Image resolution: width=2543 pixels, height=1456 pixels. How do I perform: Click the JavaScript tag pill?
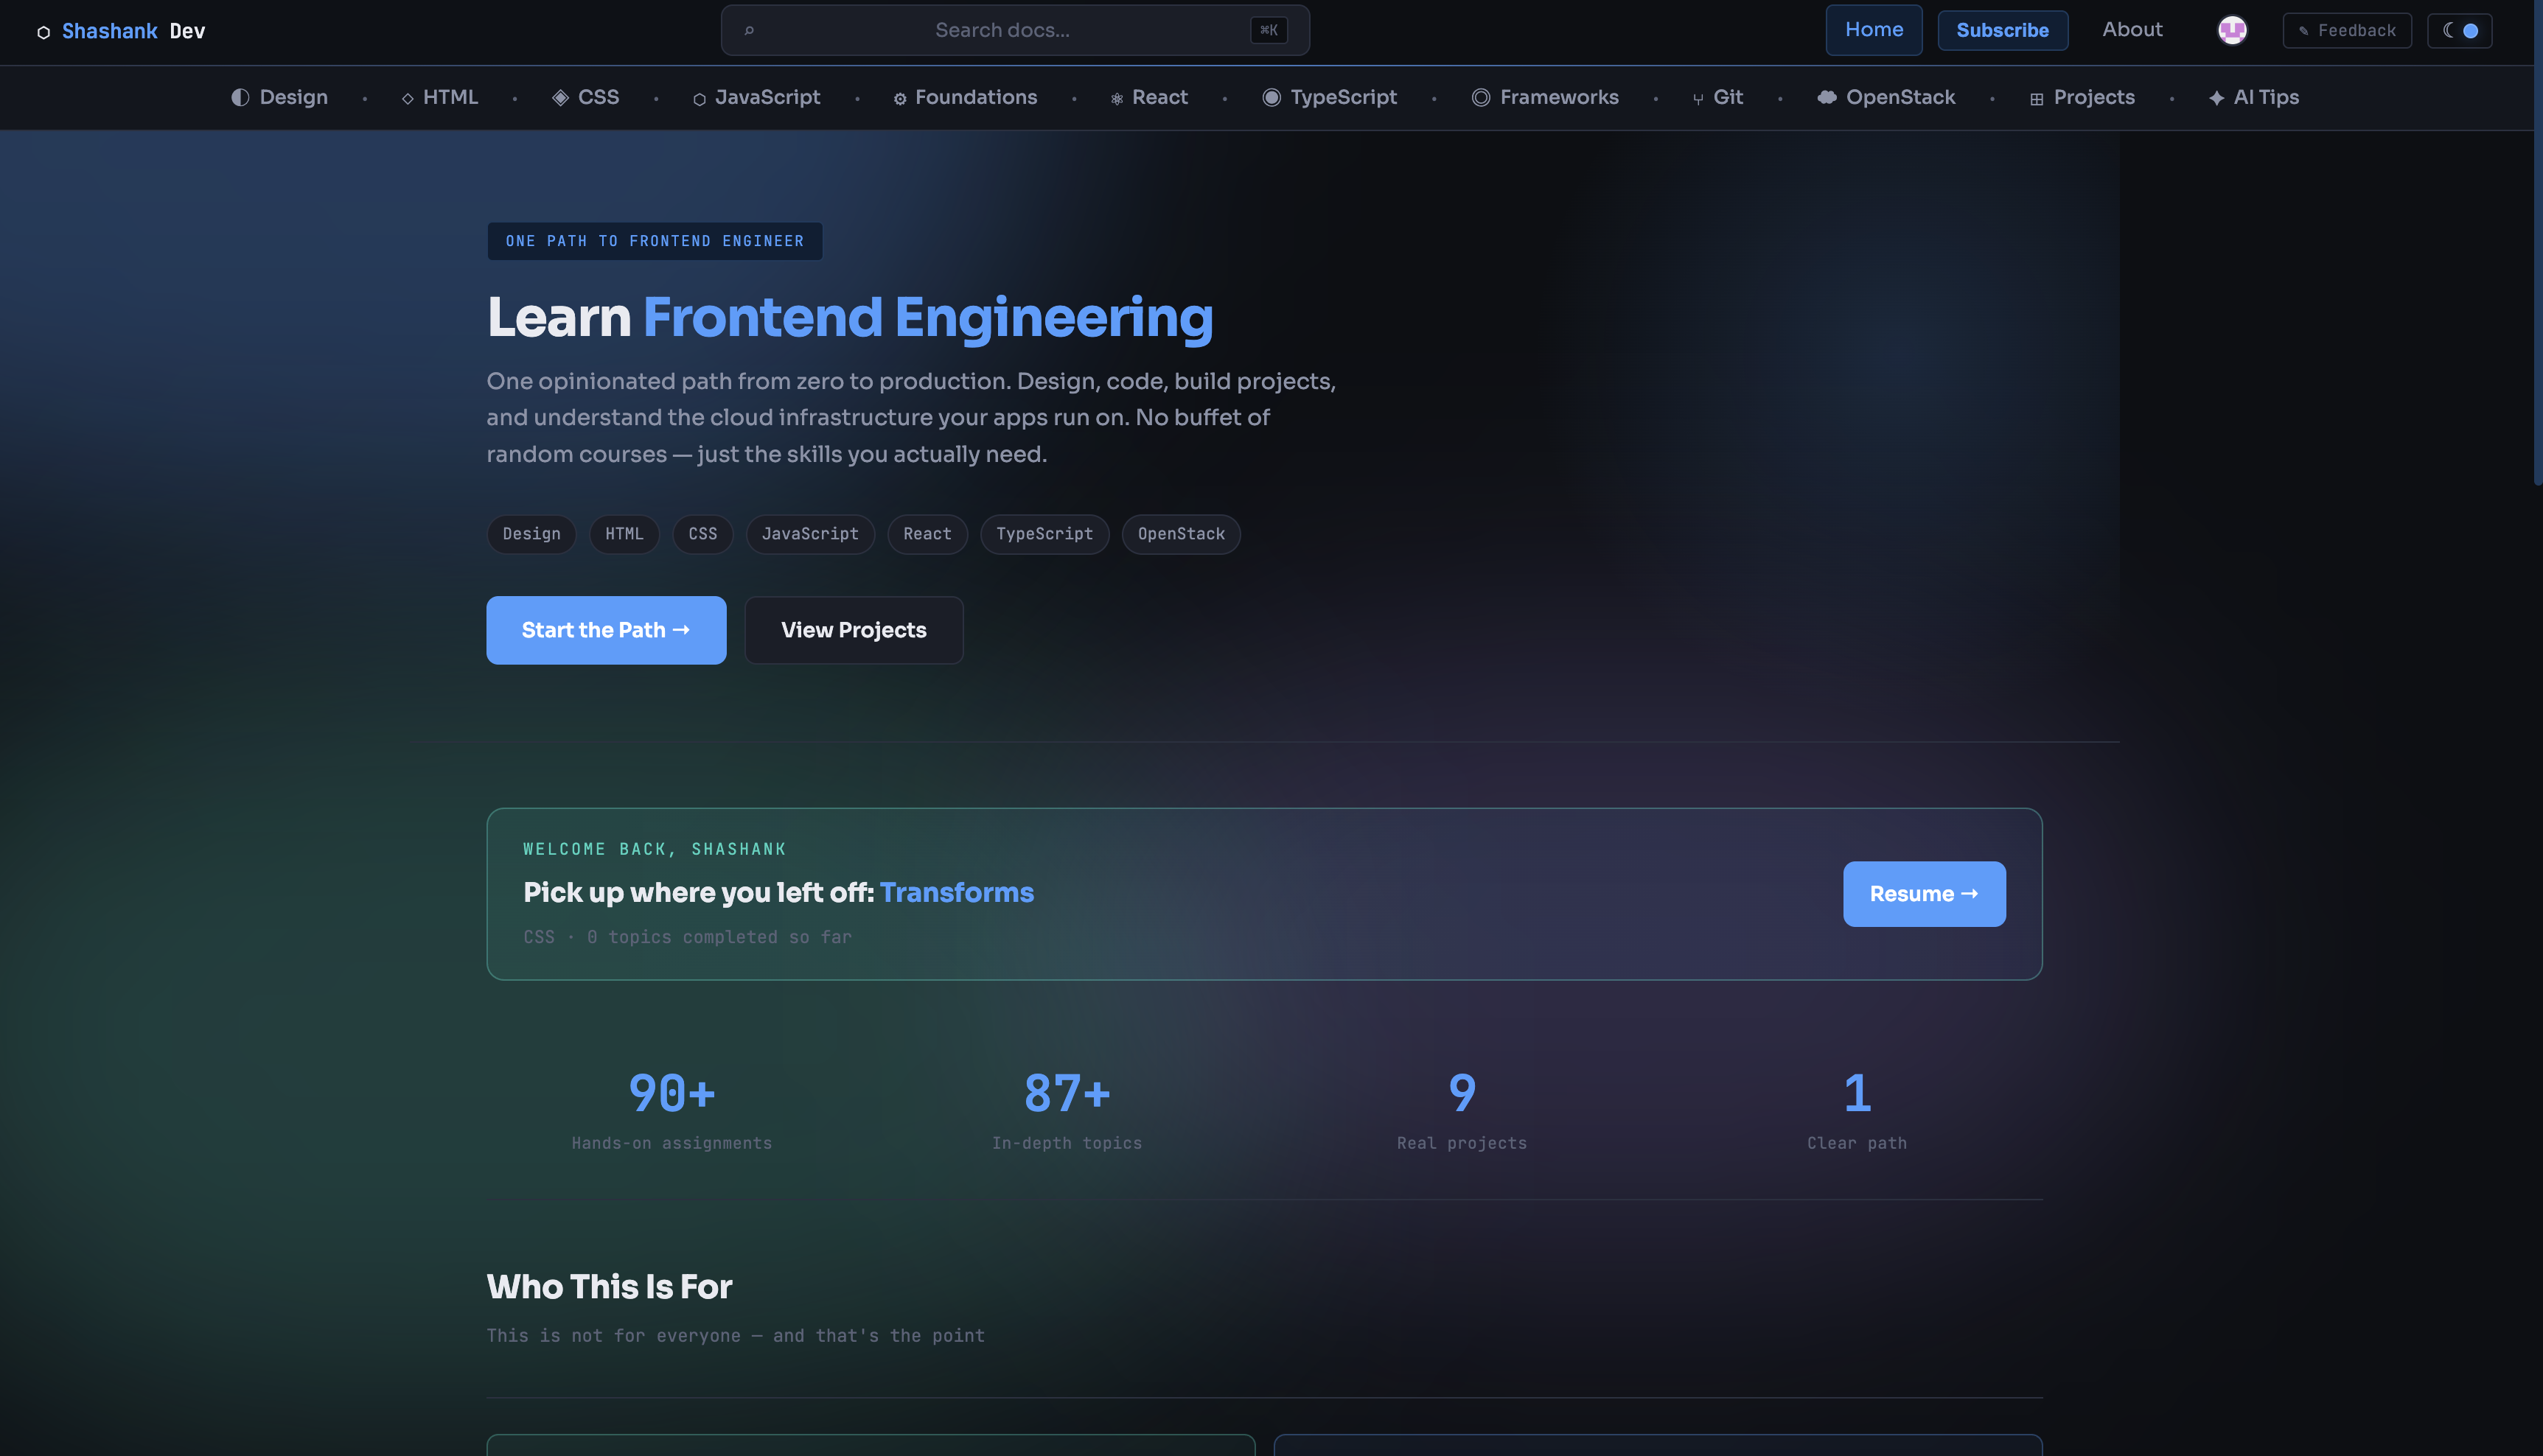809,534
